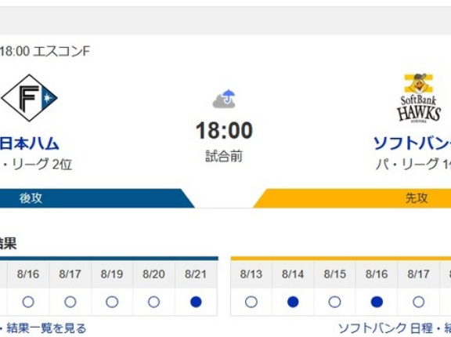Select the 8/20 date header in left table
The image size is (451, 337).
pyautogui.click(x=154, y=274)
